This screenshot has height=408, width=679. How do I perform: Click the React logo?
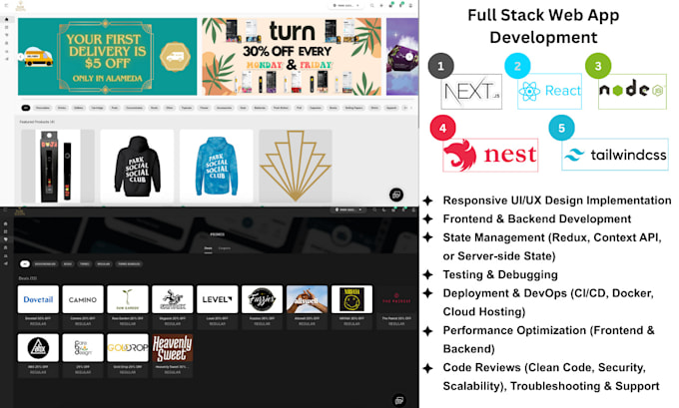549,92
